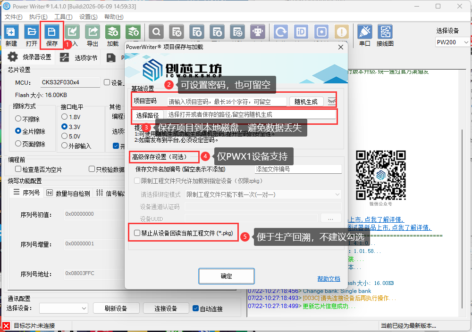Click the chip-with-up-arrow toolbar icon
Viewport: 472px width, 332px height.
pyautogui.click(x=197, y=32)
